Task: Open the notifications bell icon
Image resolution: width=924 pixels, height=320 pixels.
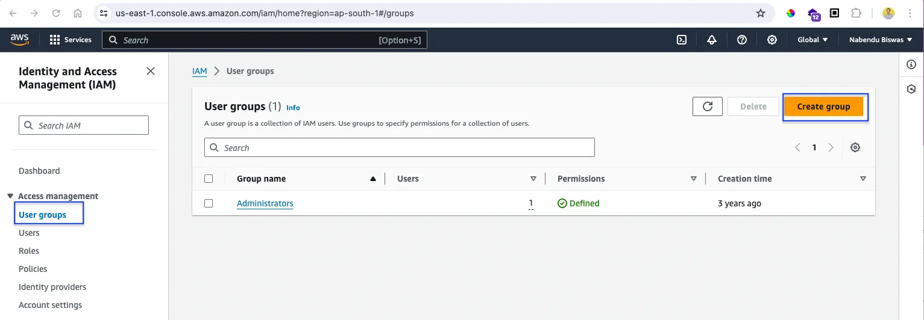Action: coord(712,40)
